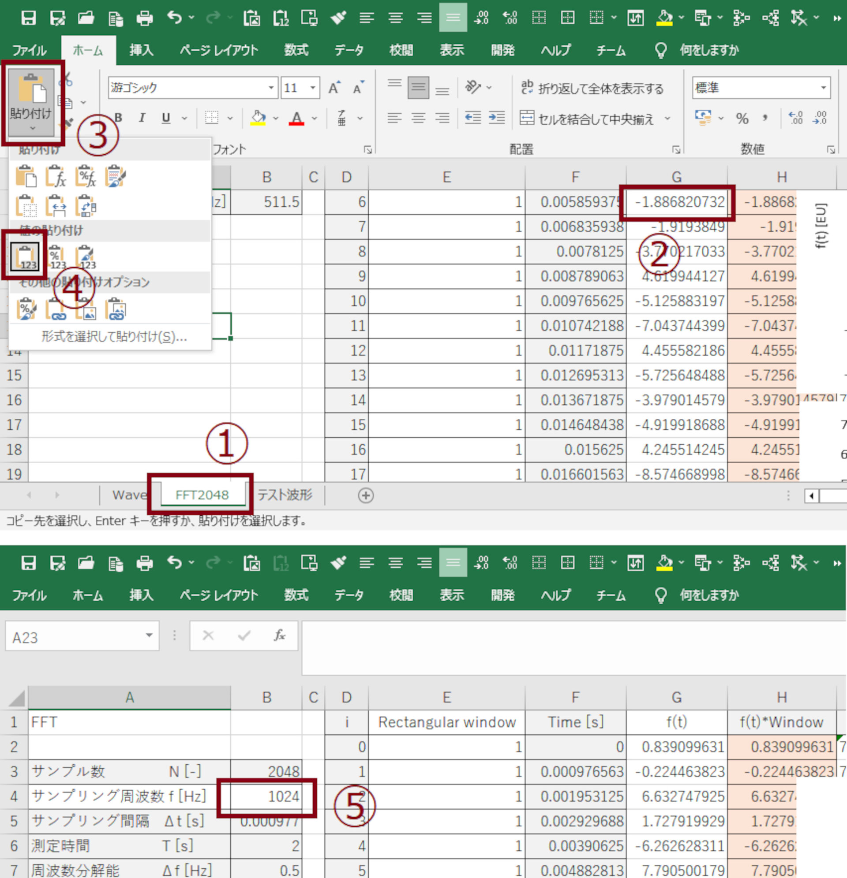This screenshot has width=847, height=878.
Task: Click Fill Color bucket in upper quick access toolbar
Action: (664, 18)
